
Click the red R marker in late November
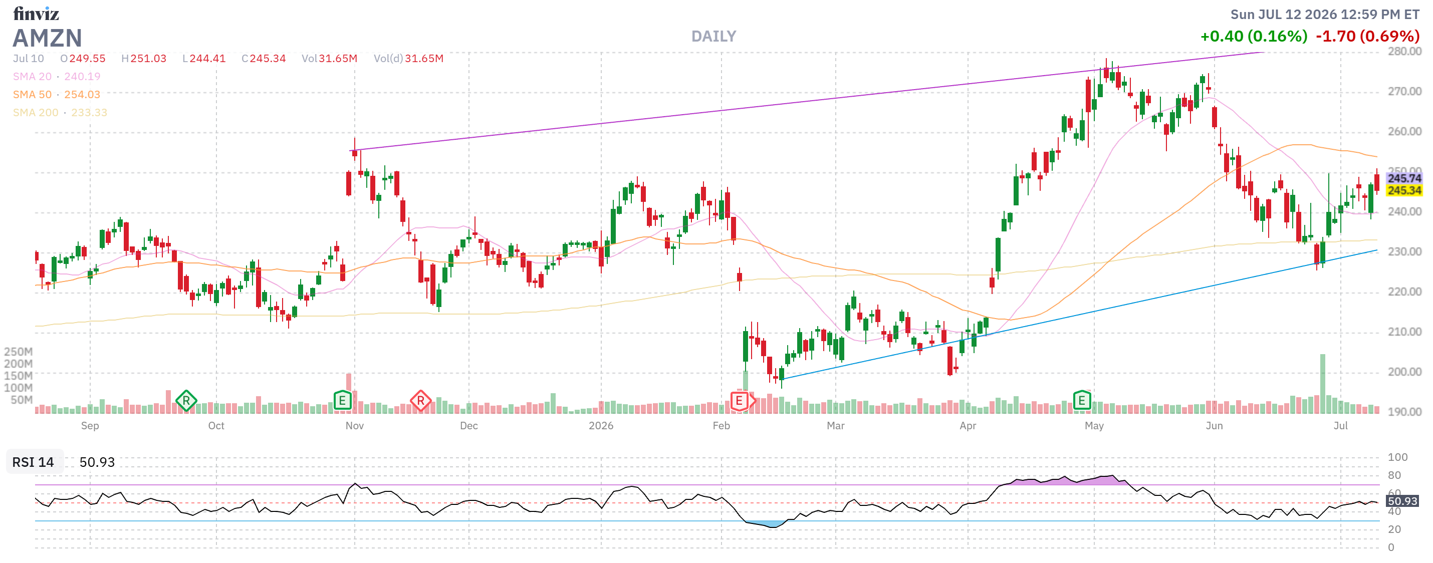[420, 400]
